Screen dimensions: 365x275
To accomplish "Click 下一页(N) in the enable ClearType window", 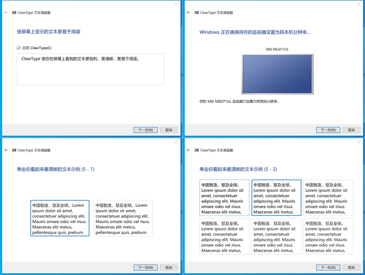I will [x=146, y=130].
